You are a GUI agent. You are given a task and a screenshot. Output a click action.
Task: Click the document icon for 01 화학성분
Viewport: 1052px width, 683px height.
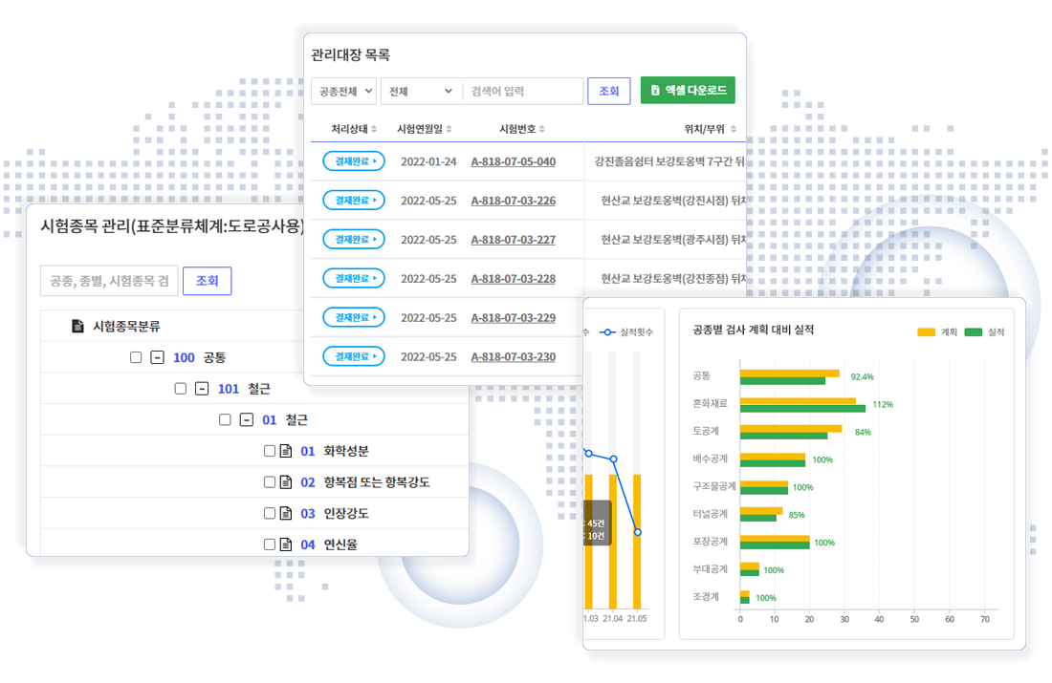point(285,451)
